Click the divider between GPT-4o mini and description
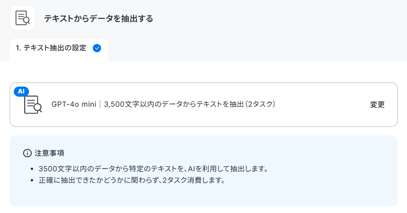 pyautogui.click(x=100, y=104)
